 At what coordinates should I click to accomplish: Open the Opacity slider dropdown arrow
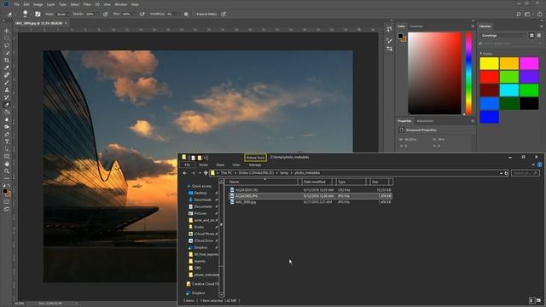click(97, 14)
